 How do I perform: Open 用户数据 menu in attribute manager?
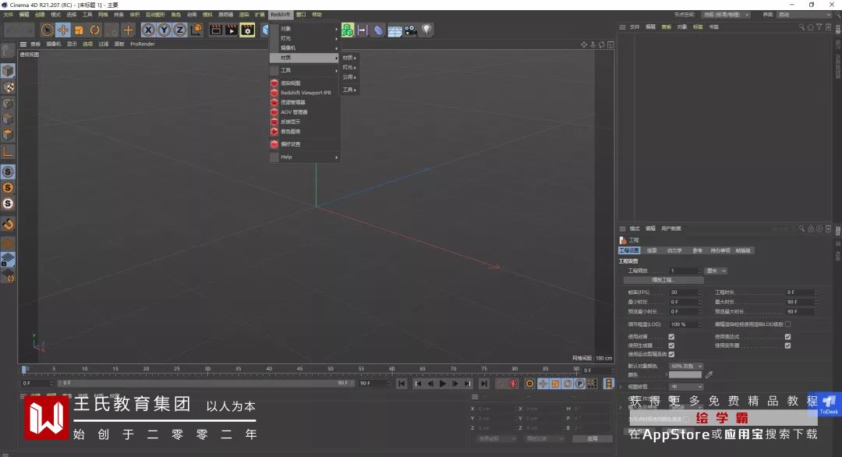pos(671,228)
